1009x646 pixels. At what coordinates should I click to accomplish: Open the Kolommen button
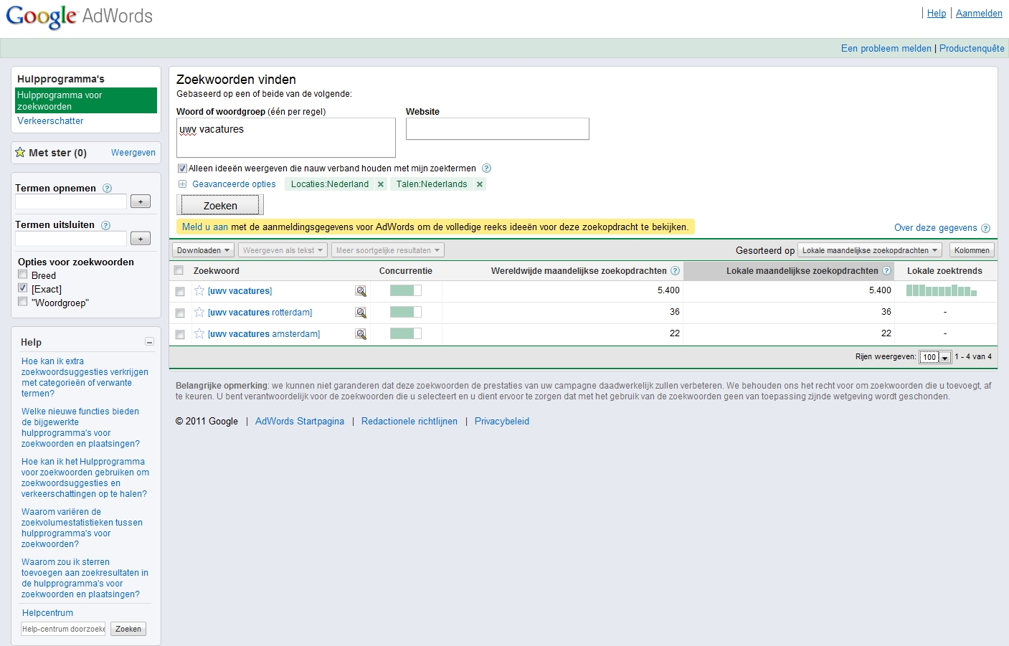point(972,250)
